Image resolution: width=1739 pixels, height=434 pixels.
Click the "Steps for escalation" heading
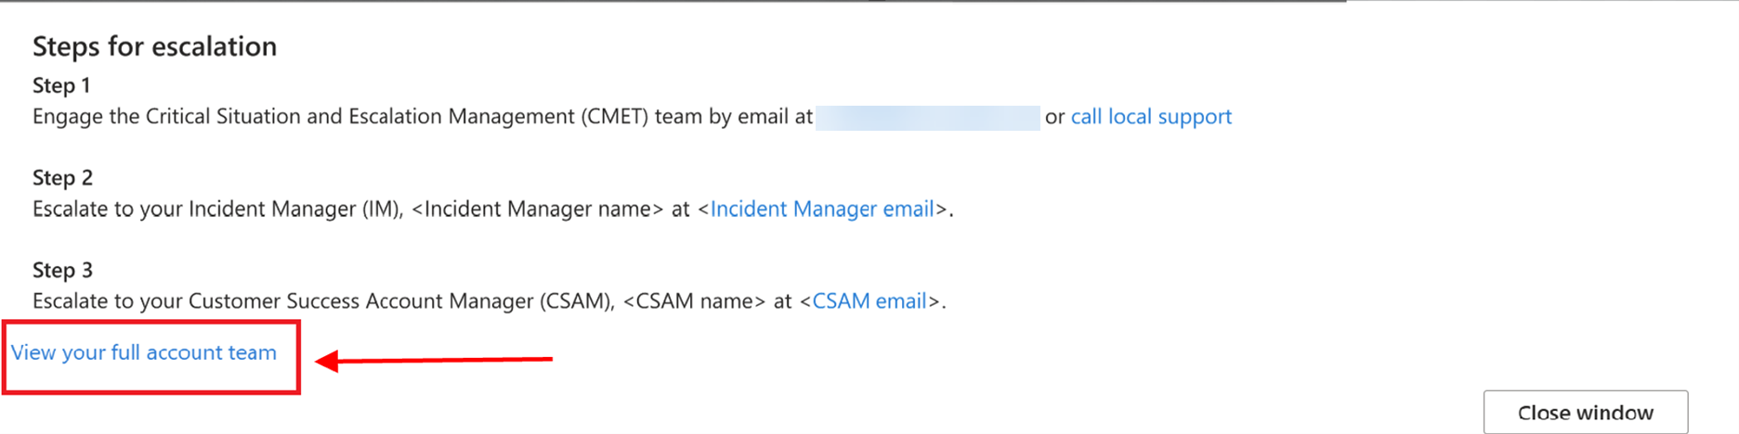pyautogui.click(x=154, y=46)
